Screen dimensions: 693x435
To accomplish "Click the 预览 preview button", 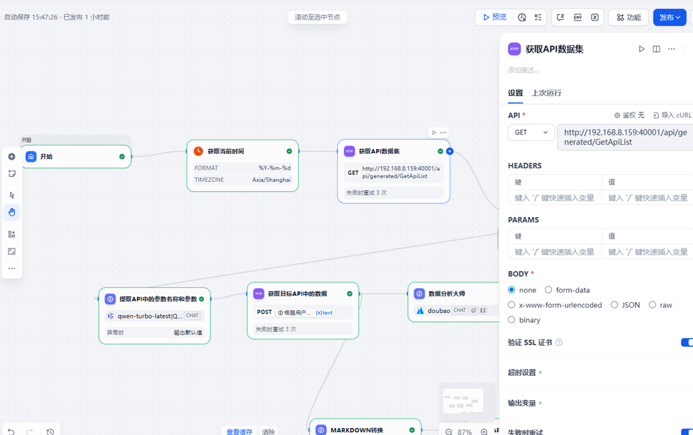I will [495, 18].
